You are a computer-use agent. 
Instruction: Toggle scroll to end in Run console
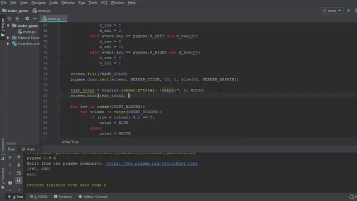(18, 180)
